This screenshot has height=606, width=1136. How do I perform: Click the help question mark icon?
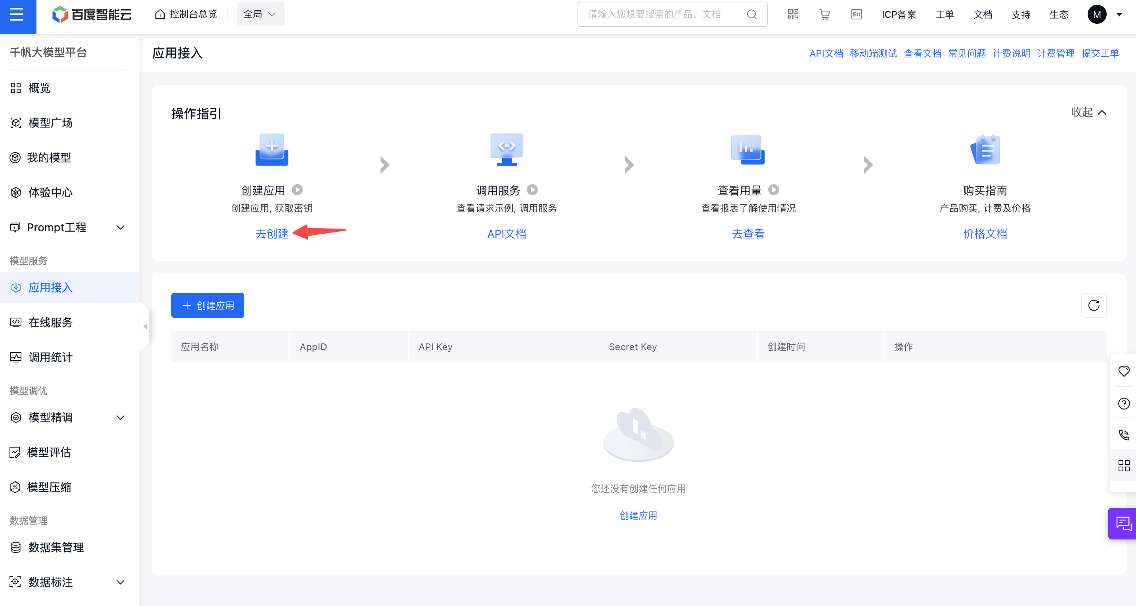pyautogui.click(x=1124, y=403)
